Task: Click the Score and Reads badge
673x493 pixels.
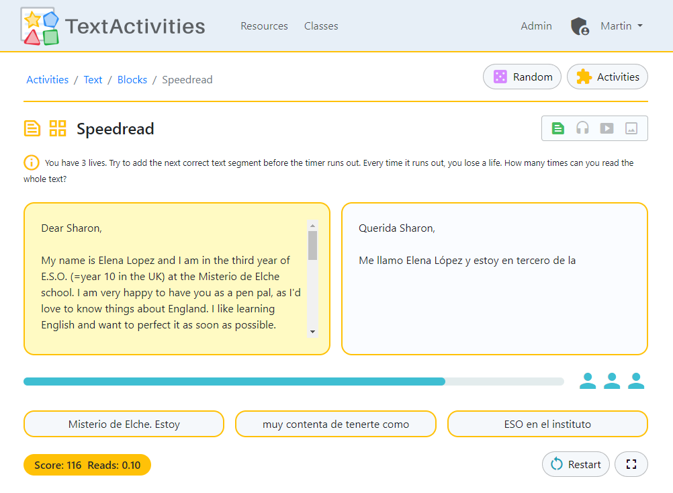Action: click(87, 465)
